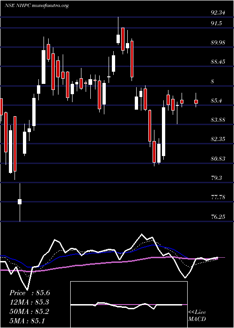This screenshot has height=328, width=234.
Task: Click the 'Price : 85.6' readout
Action: point(29,293)
